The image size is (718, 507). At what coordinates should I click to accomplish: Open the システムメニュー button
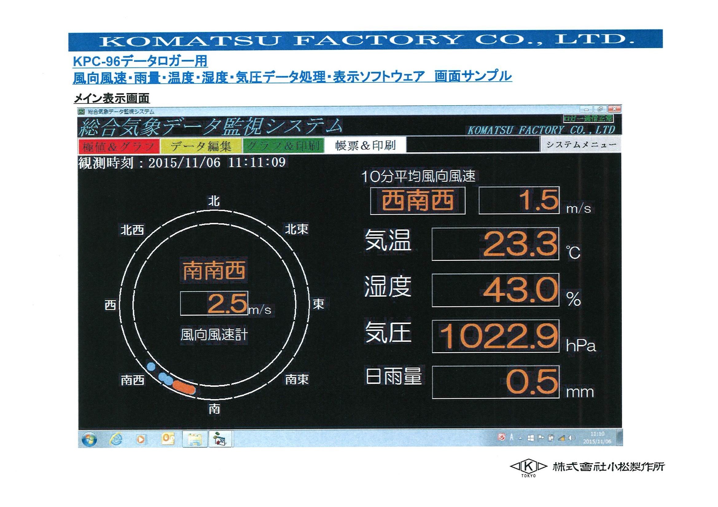(581, 145)
